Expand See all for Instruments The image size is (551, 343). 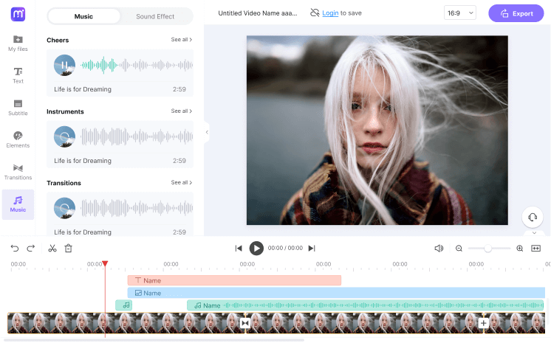pos(181,111)
